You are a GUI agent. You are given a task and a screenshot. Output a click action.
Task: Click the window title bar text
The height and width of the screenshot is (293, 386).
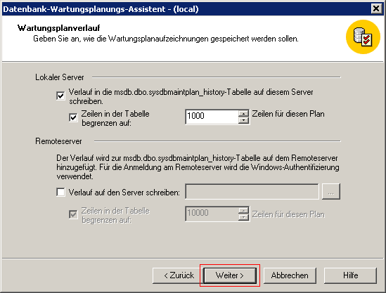101,9
